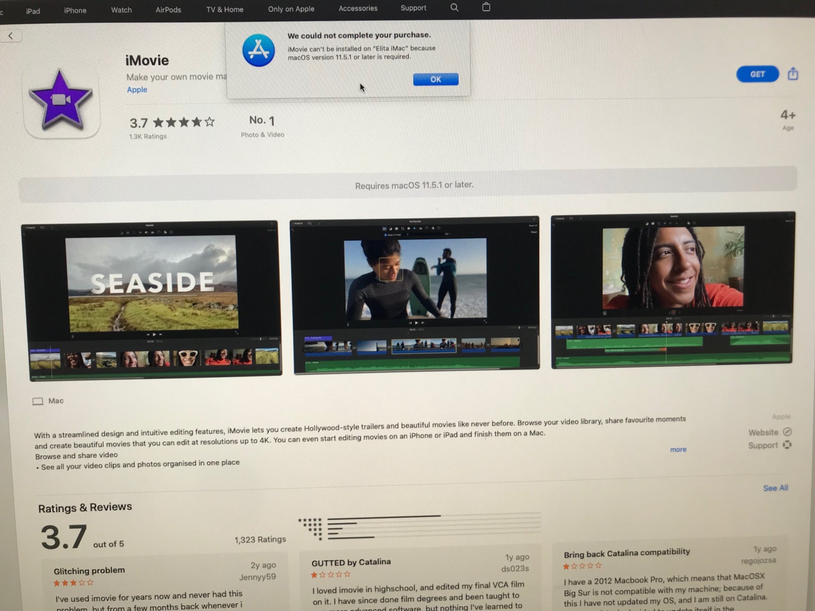Click the App Store icon in dialog
Screen dimensions: 815x611
point(258,51)
